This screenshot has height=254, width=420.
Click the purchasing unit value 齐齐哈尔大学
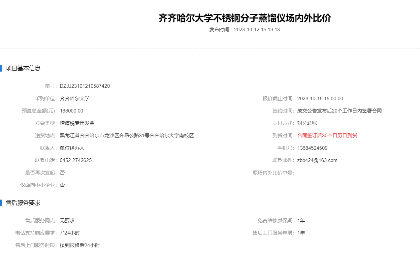[x=75, y=99]
